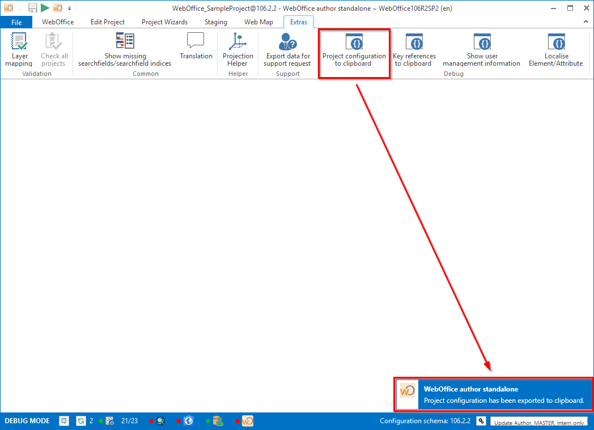Open the Translation tool
The image size is (594, 430).
(x=196, y=51)
